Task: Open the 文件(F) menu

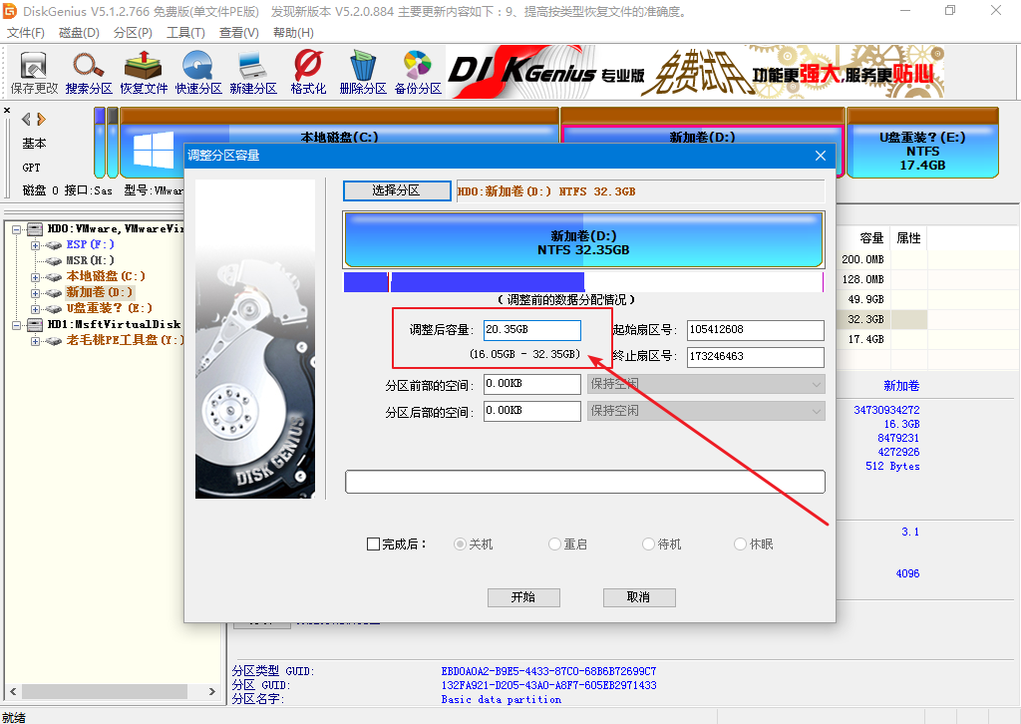Action: click(x=25, y=33)
